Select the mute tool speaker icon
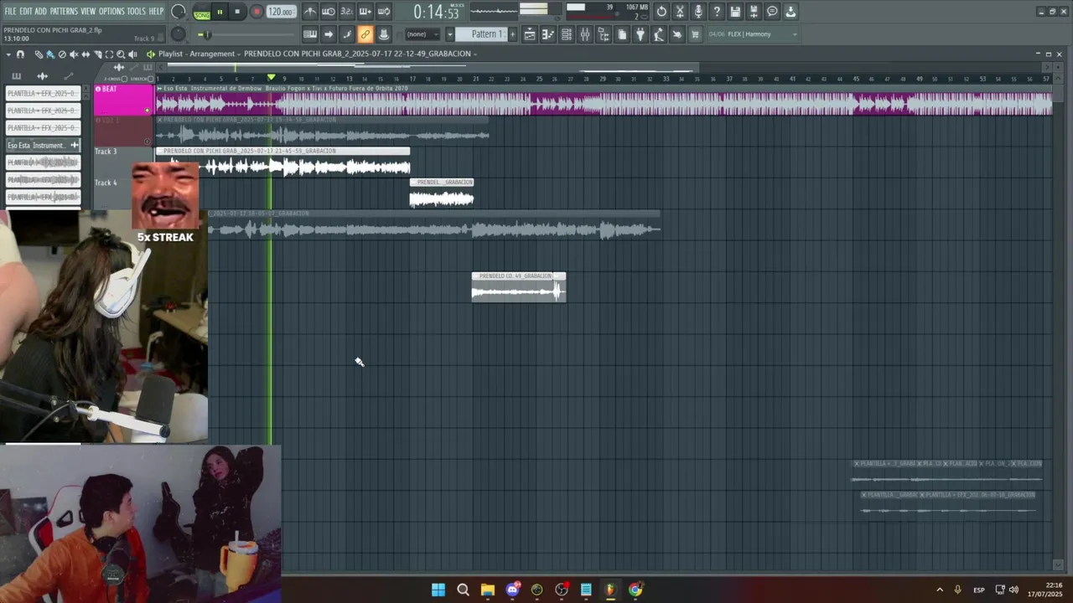The height and width of the screenshot is (603, 1073). pos(74,54)
